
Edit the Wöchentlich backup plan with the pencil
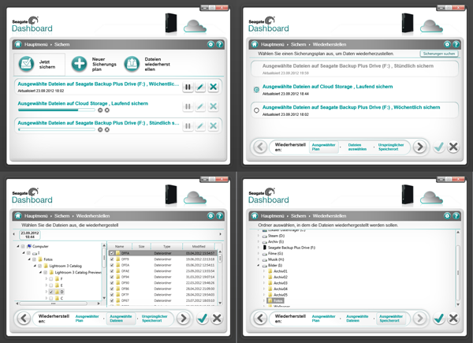coord(200,87)
